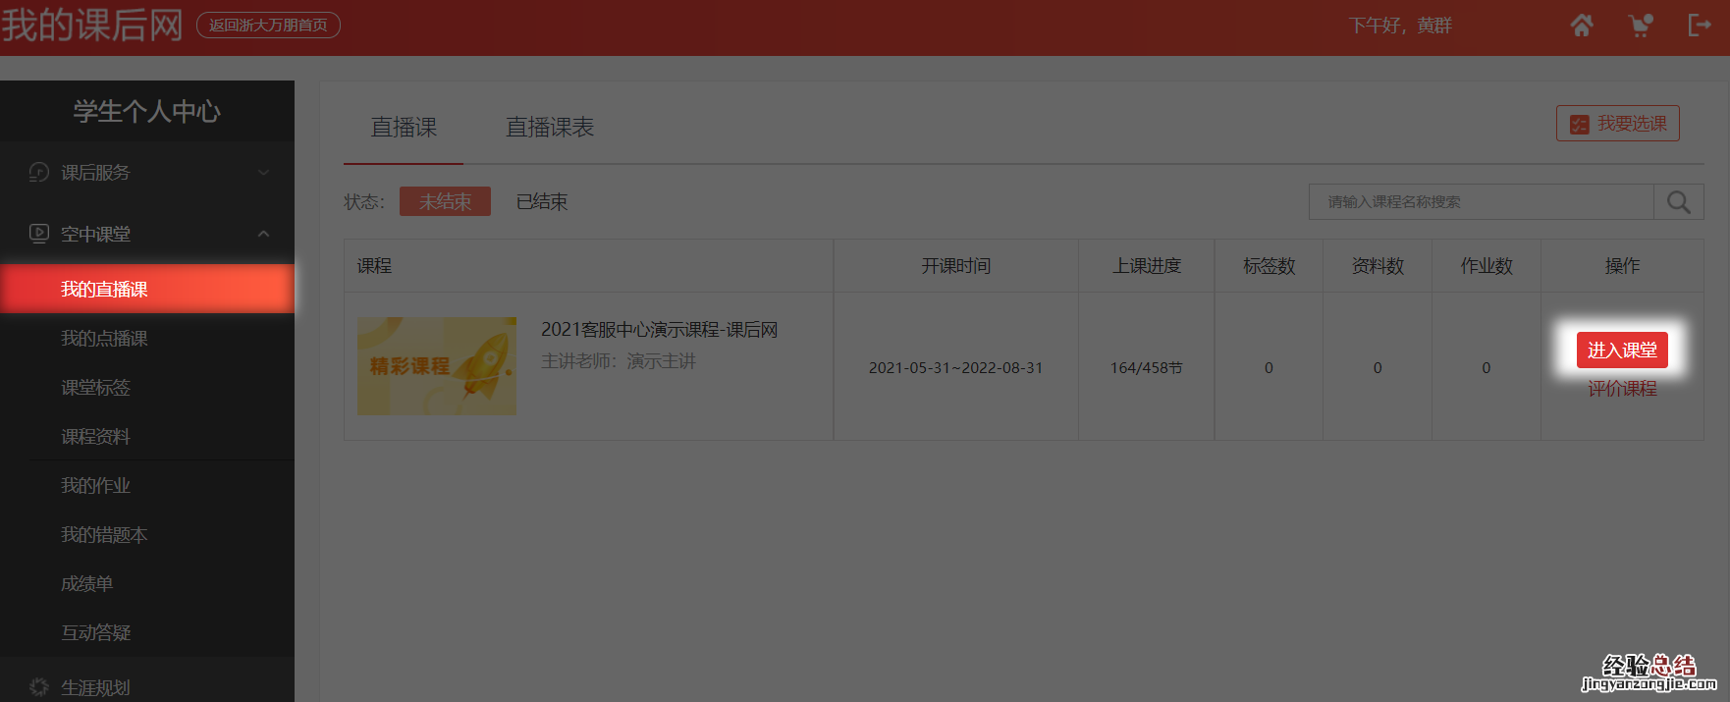Click the home icon in header
1730x702 pixels.
click(x=1581, y=26)
